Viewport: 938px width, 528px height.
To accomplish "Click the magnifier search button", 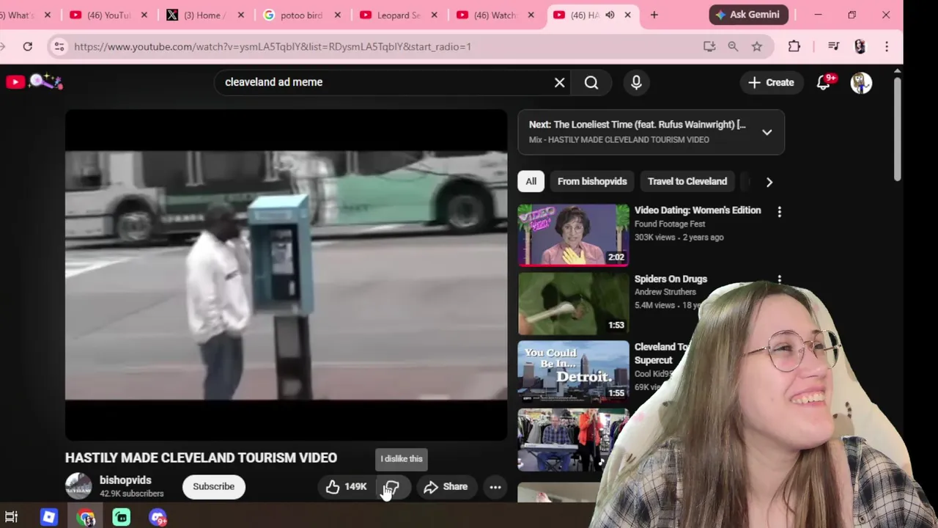I will (x=591, y=82).
